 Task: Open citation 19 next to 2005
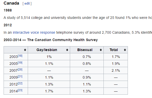(20, 63)
